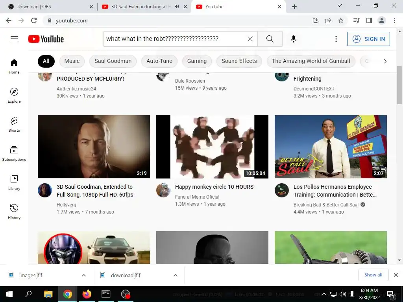Click the browser forward arrow

pos(21,20)
